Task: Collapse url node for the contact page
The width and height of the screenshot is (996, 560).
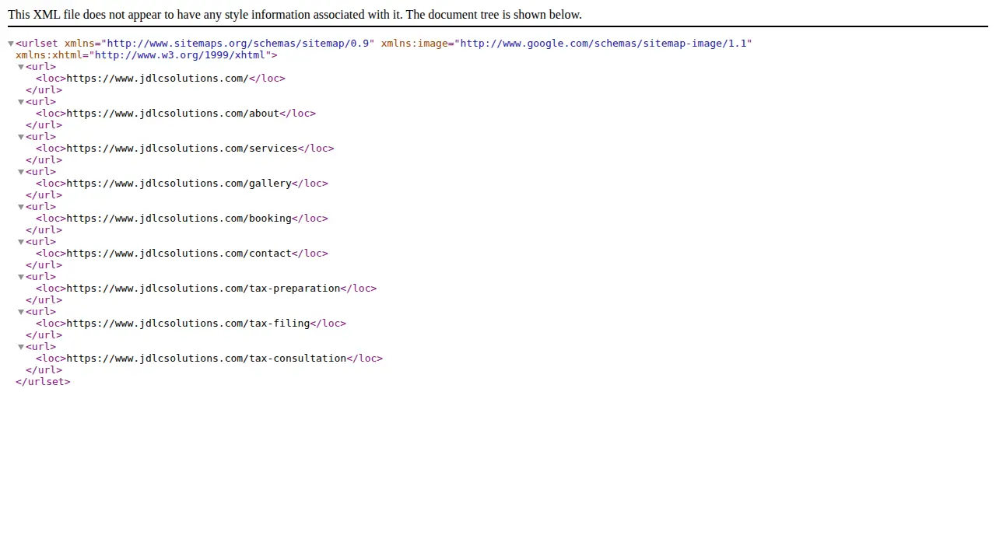Action: point(21,242)
